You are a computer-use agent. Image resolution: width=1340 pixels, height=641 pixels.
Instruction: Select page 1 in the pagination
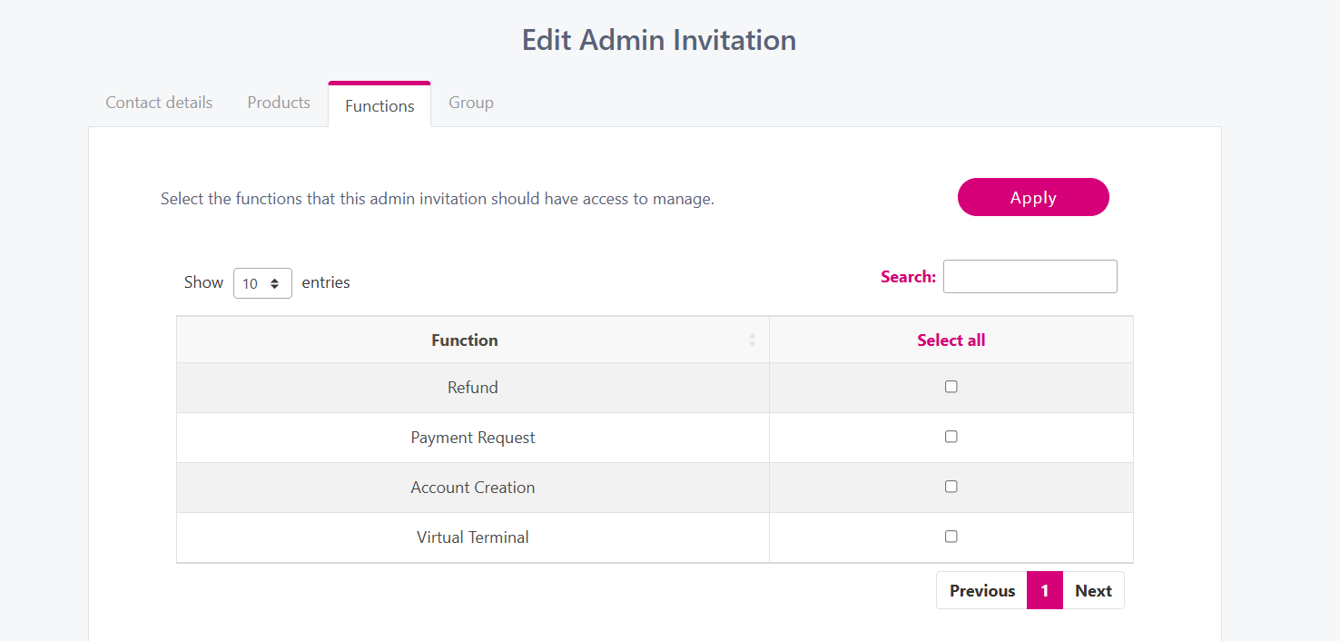pyautogui.click(x=1044, y=590)
